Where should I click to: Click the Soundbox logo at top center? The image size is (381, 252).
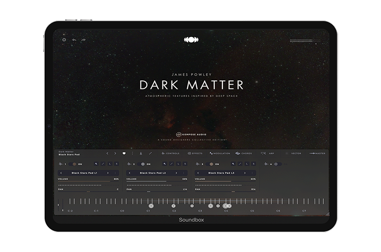pyautogui.click(x=191, y=40)
